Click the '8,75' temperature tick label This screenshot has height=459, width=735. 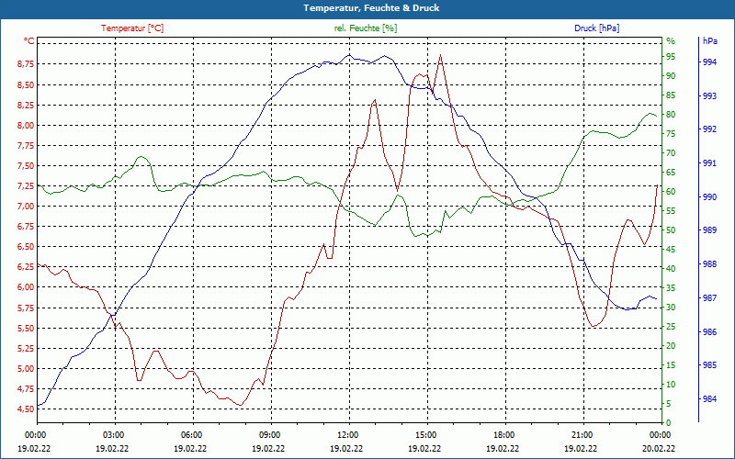tap(26, 64)
